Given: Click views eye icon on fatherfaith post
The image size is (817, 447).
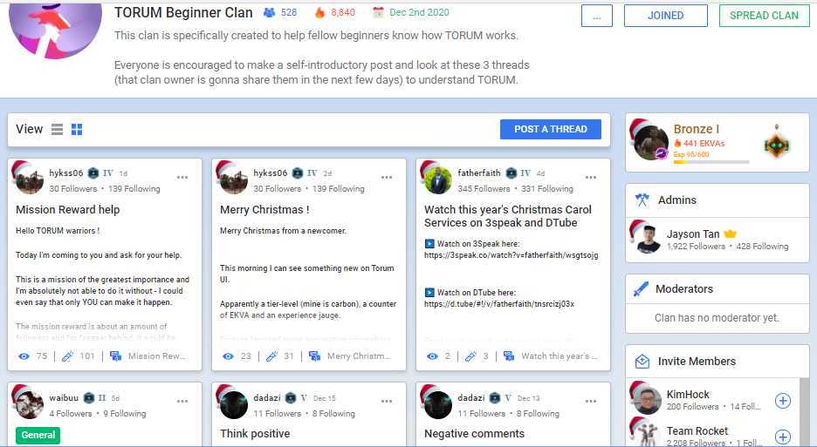Looking at the screenshot, I should click(432, 356).
